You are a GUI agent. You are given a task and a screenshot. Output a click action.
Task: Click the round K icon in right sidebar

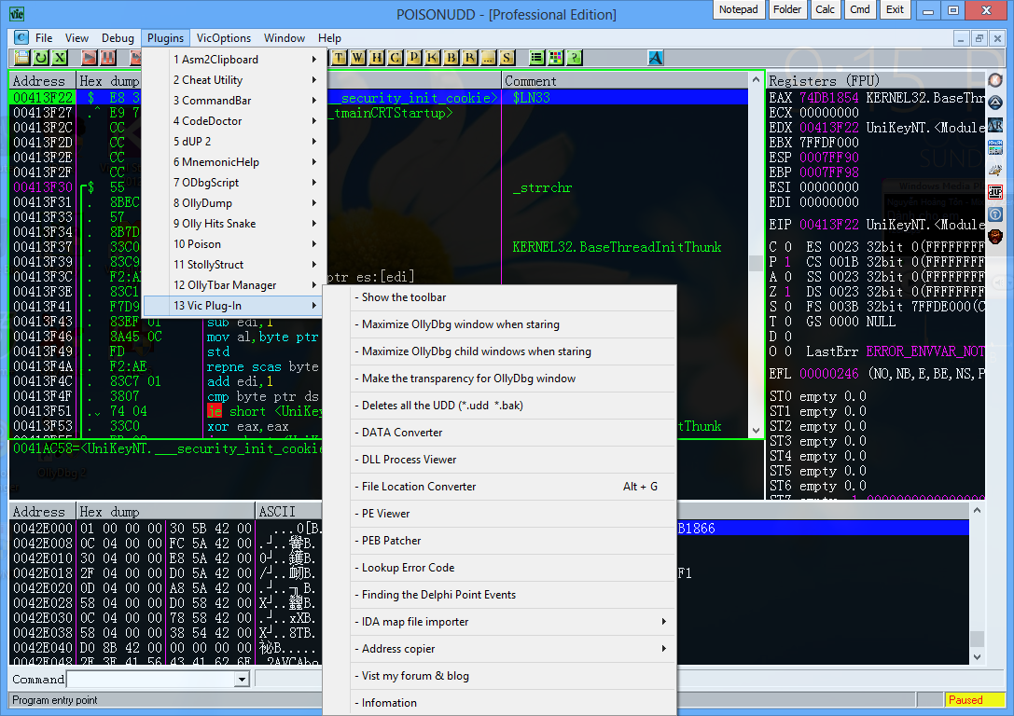995,80
